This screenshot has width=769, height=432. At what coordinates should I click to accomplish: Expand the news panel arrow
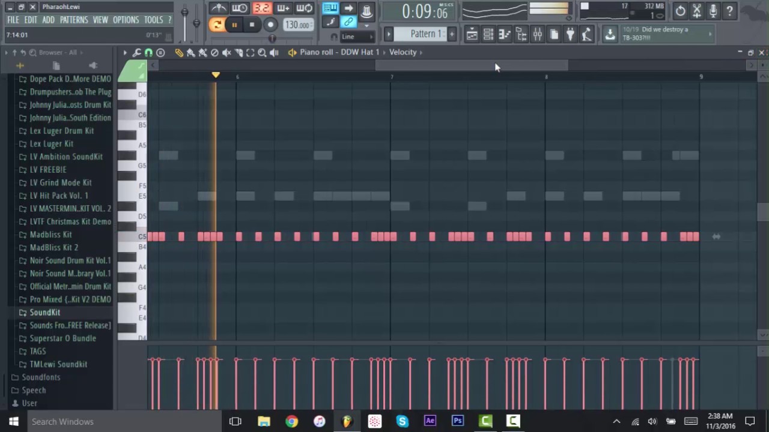pos(711,34)
